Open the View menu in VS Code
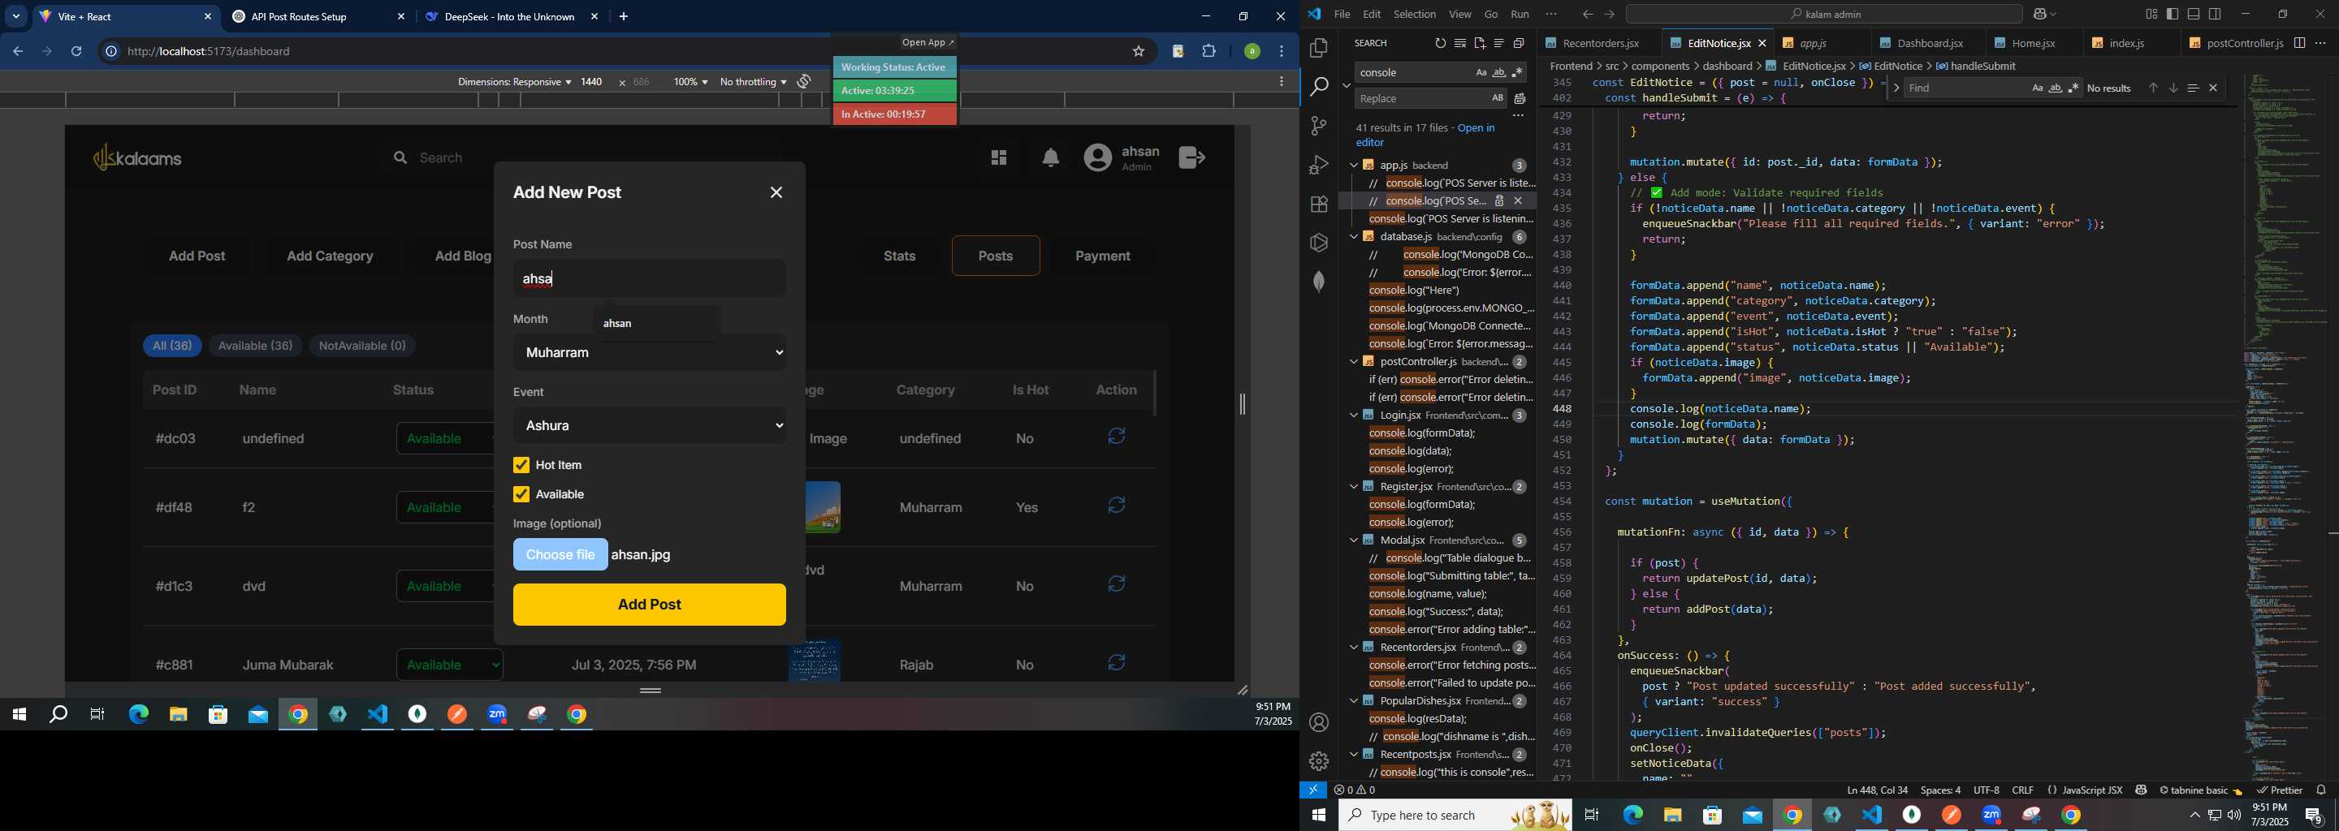Screen dimensions: 2339x831 1460,15
